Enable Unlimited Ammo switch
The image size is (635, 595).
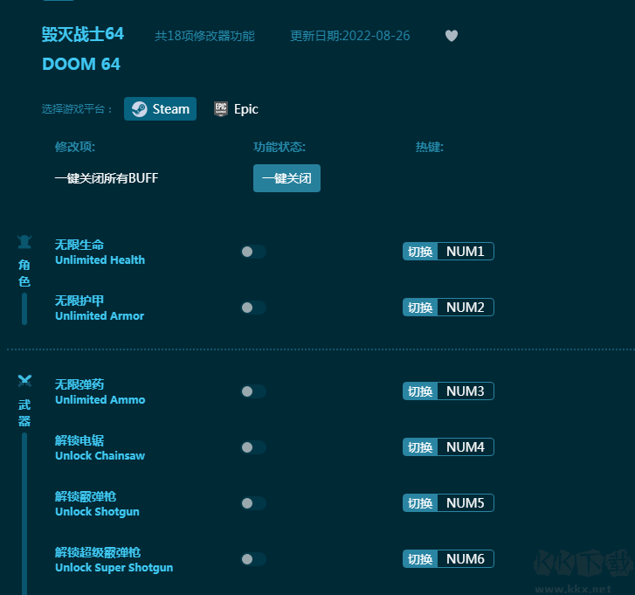253,391
